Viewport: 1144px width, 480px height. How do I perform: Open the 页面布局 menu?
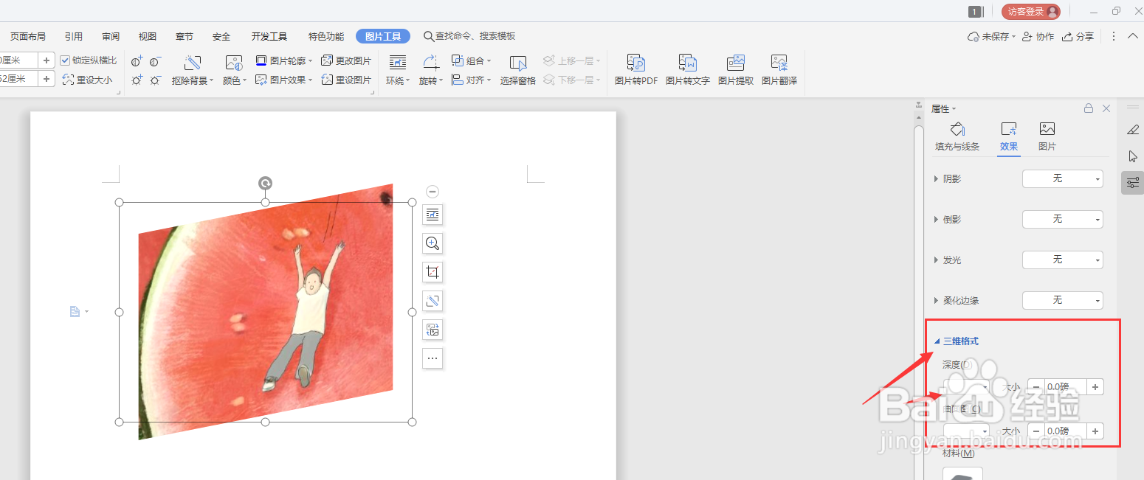tap(27, 35)
